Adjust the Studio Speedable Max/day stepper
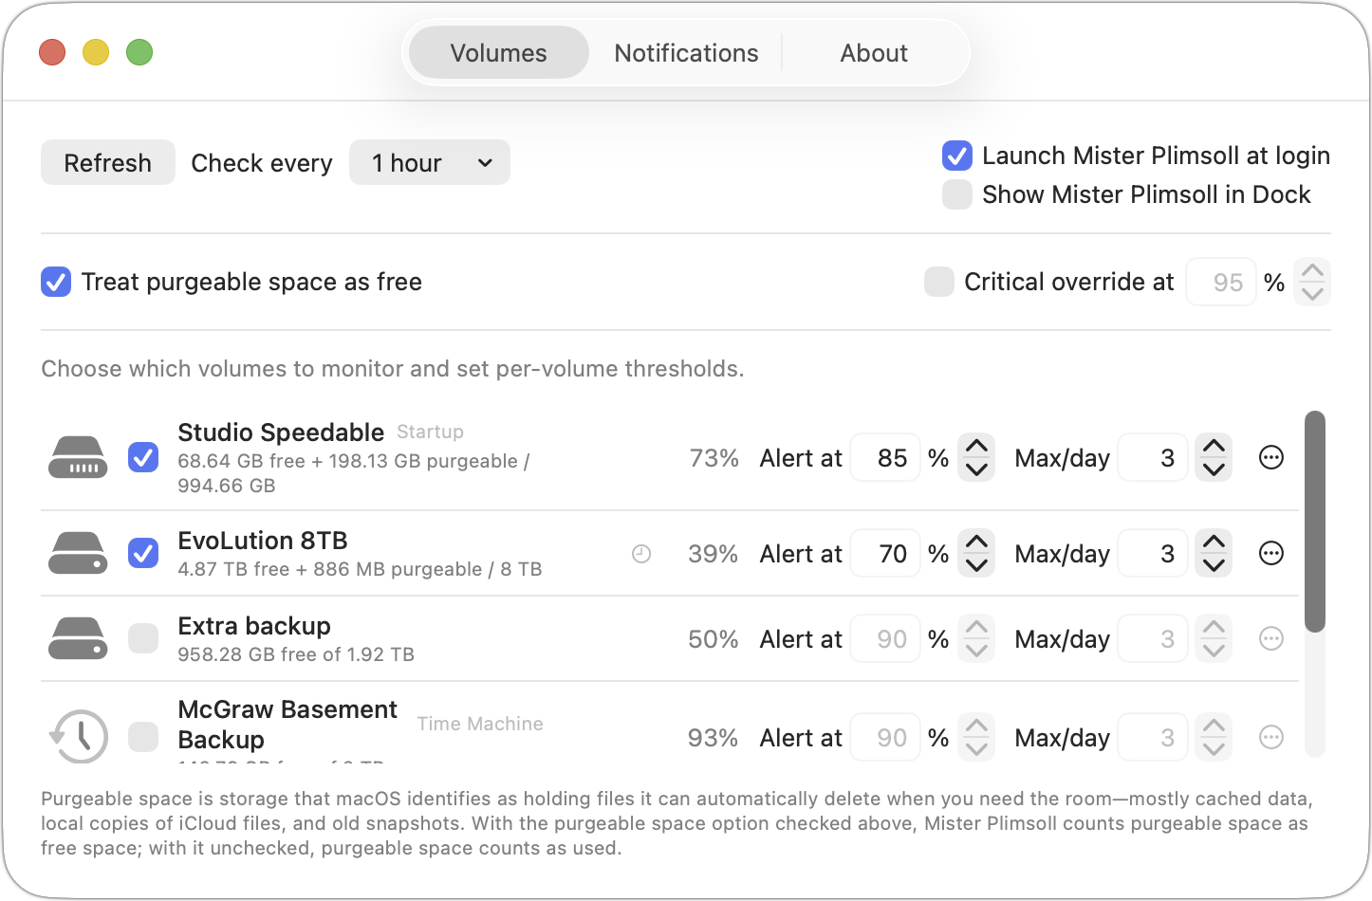1372x901 pixels. (x=1214, y=458)
